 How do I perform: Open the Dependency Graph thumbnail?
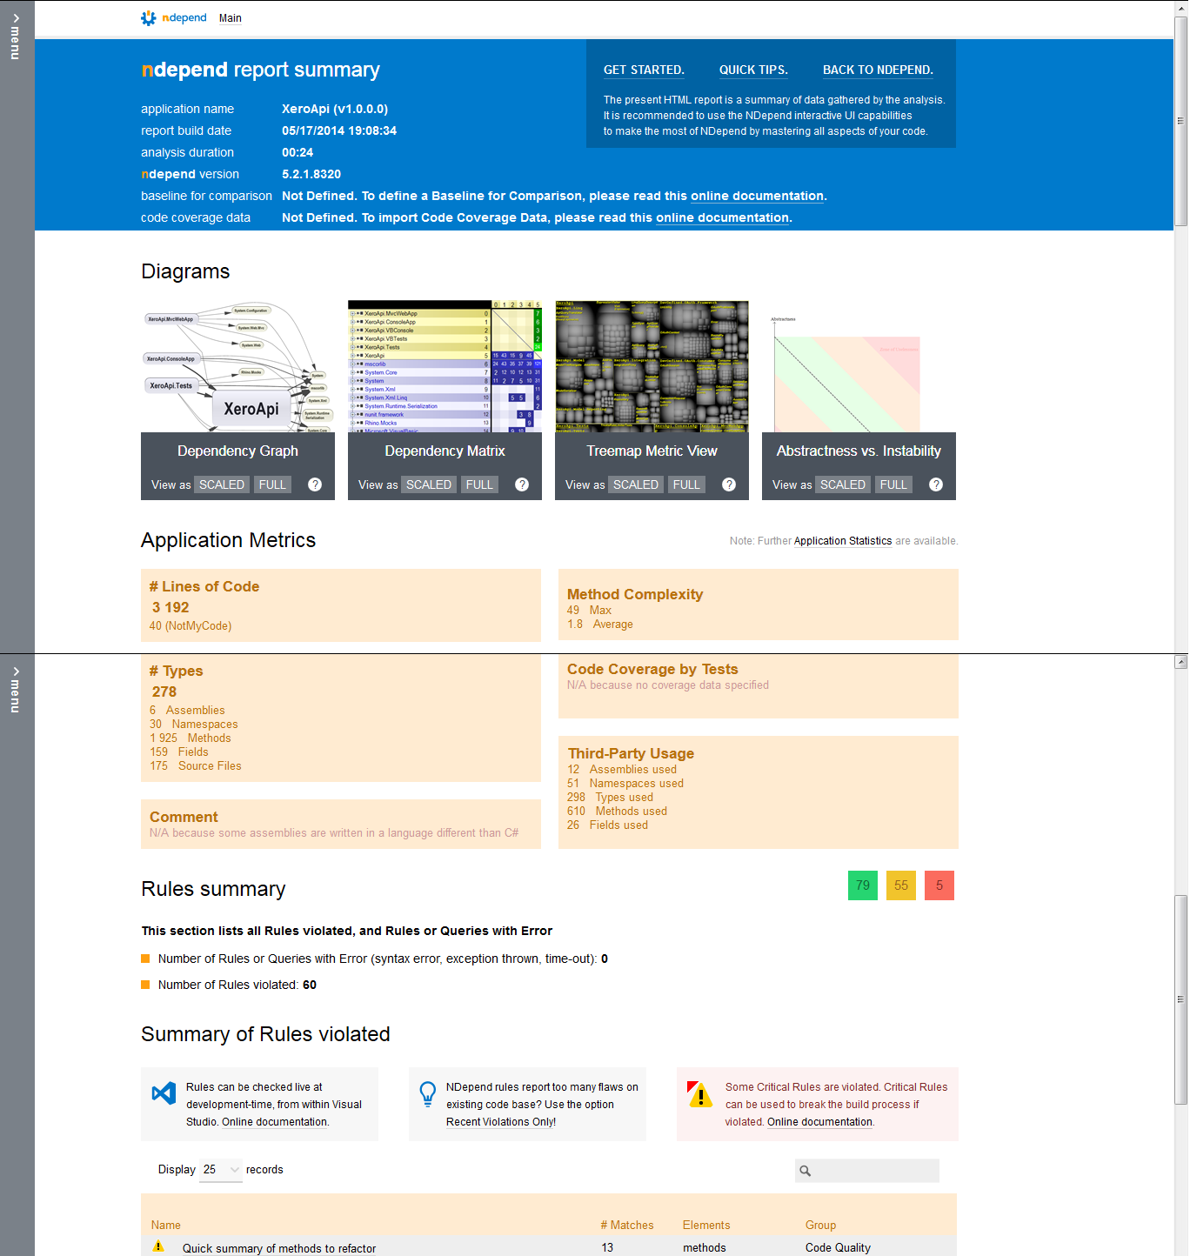pos(237,366)
